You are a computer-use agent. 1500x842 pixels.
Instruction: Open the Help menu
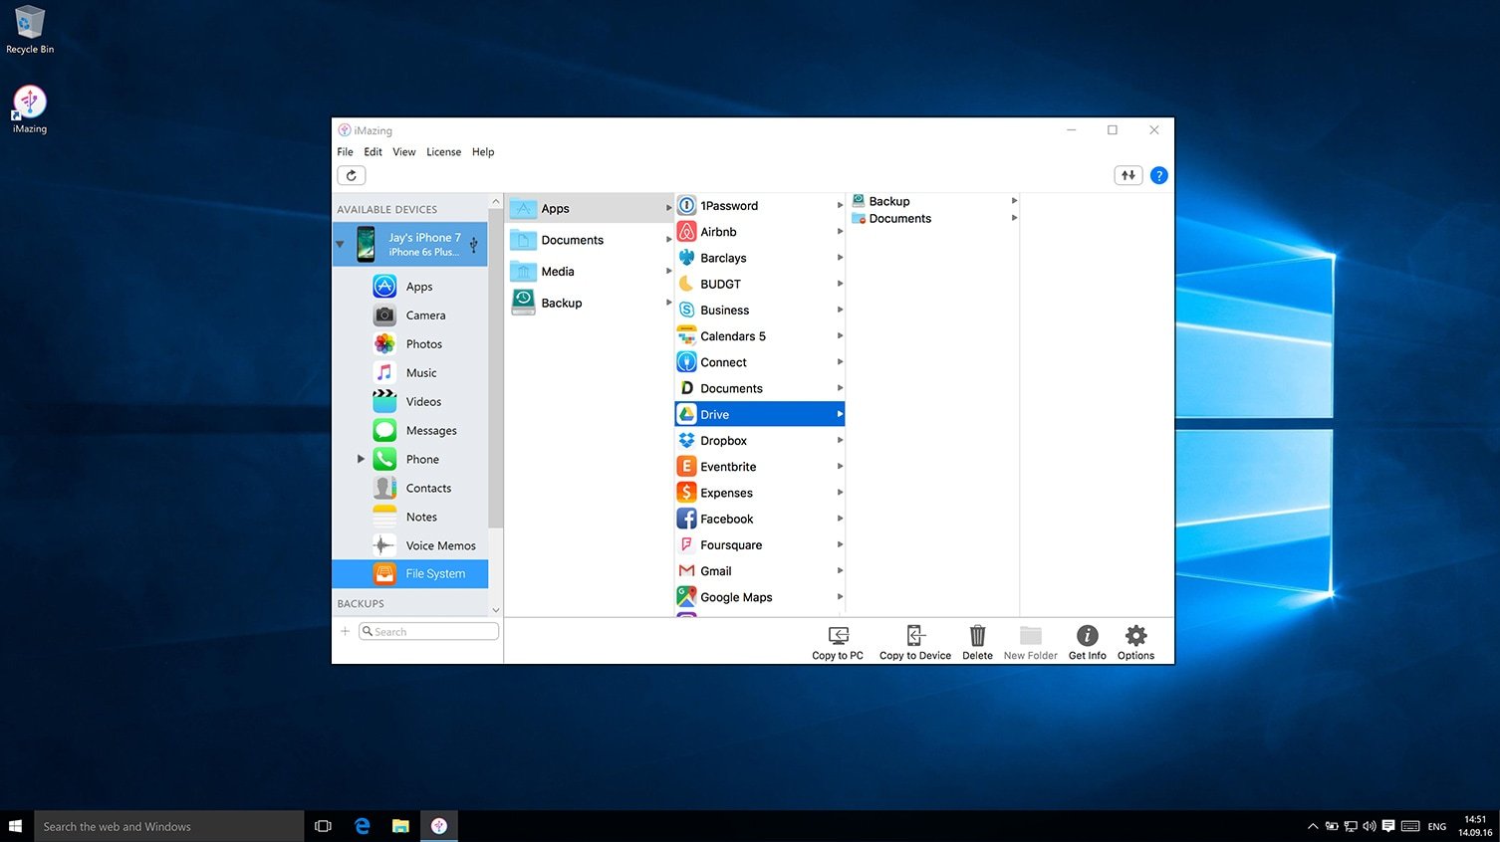pos(483,152)
